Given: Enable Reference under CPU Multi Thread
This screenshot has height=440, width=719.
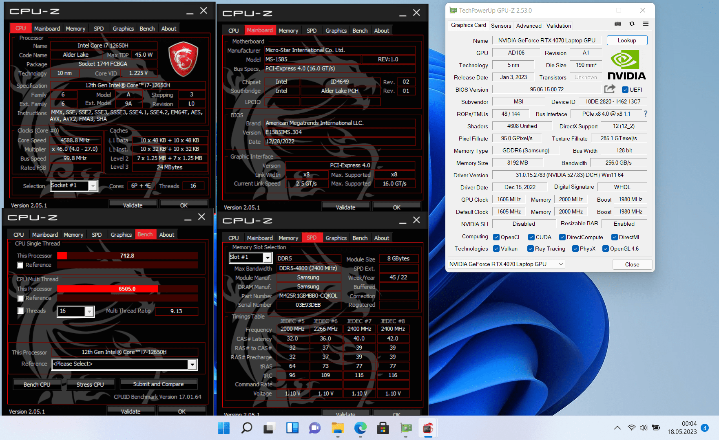Looking at the screenshot, I should point(20,298).
